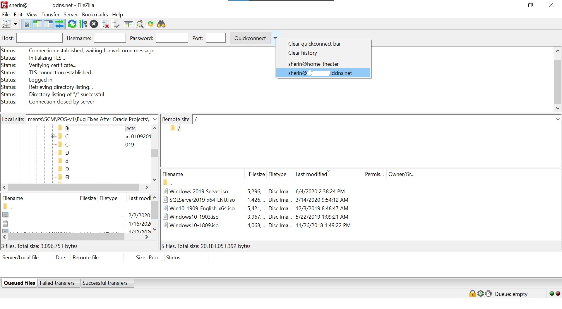Viewport: 562px width, 309px height.
Task: Toggle the remote directory tree view
Action: pos(48,24)
